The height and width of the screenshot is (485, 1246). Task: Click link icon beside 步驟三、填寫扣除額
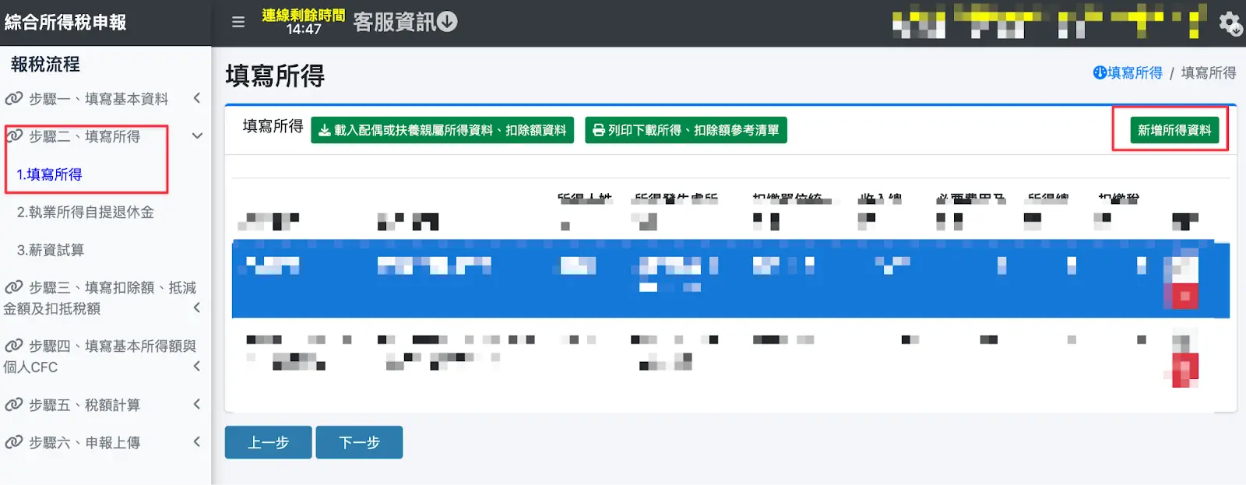pyautogui.click(x=13, y=288)
